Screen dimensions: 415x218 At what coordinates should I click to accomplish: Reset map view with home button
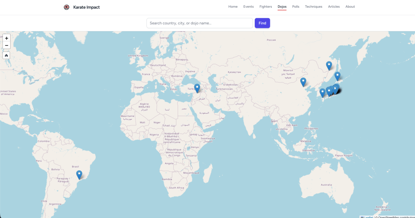point(6,55)
